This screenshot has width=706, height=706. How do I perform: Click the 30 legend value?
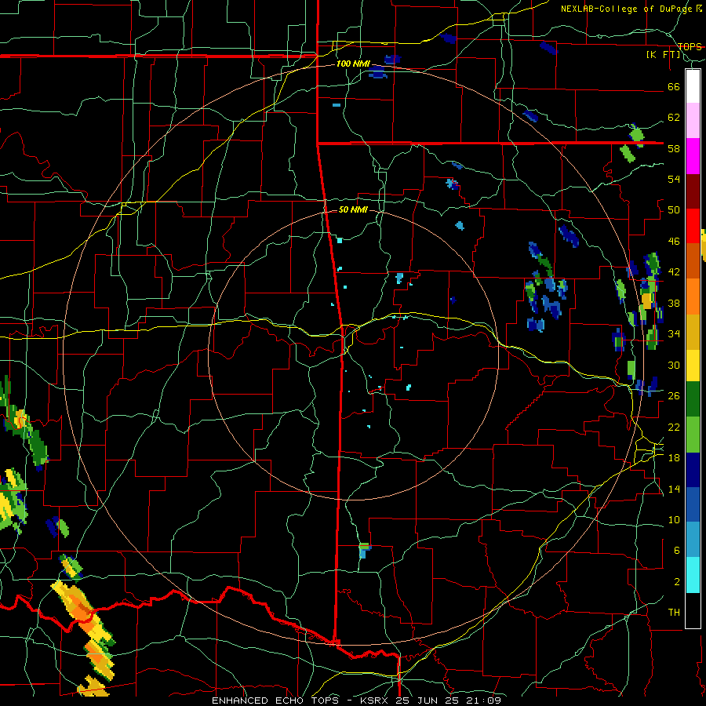pos(674,365)
